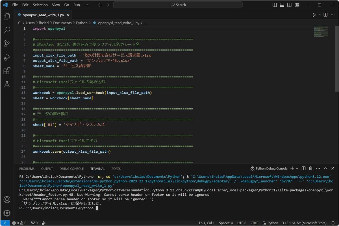Open the Selection menu

(x=40, y=5)
